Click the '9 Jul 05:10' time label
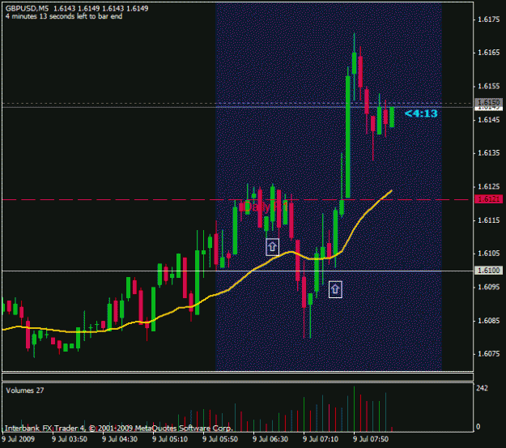Screen dimensions: 506x448 [x=170, y=439]
